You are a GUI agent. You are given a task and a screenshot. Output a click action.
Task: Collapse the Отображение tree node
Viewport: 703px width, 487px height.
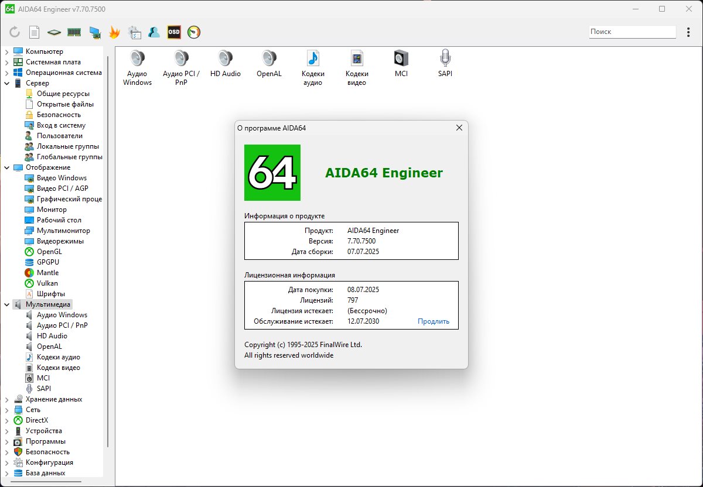(7, 167)
